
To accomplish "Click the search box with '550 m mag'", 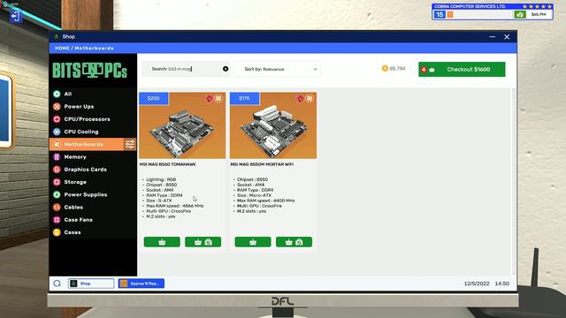I will coord(186,69).
